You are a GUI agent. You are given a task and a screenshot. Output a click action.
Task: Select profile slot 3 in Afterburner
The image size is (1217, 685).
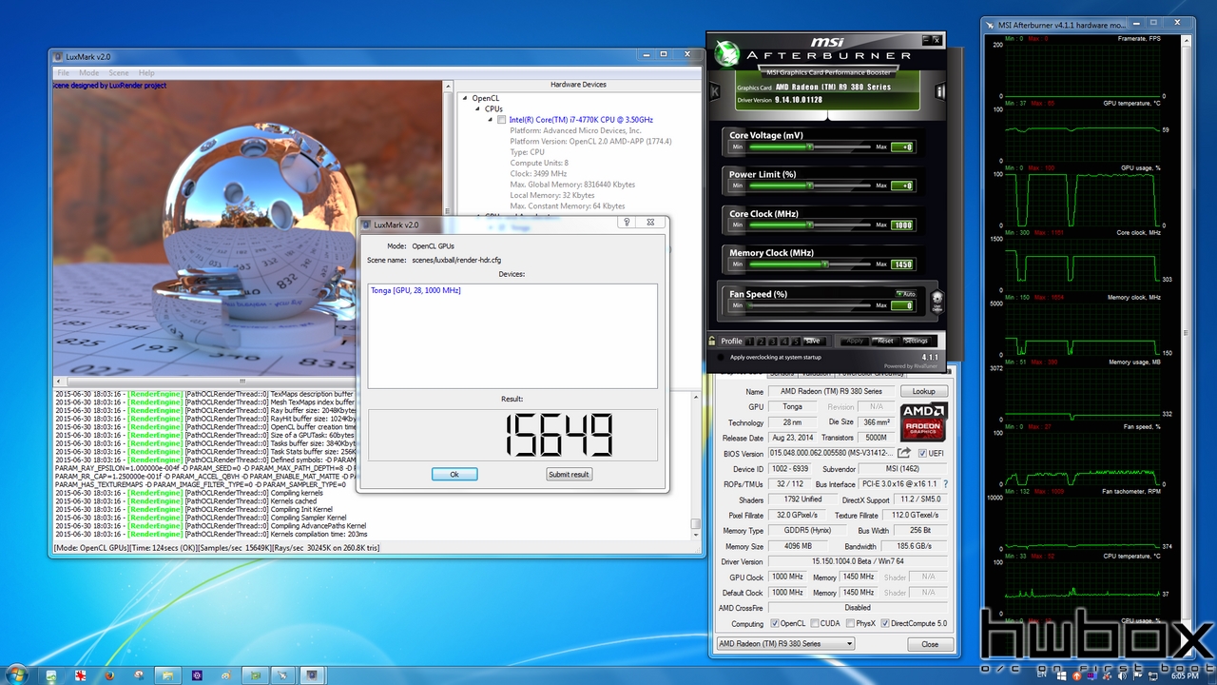(773, 341)
